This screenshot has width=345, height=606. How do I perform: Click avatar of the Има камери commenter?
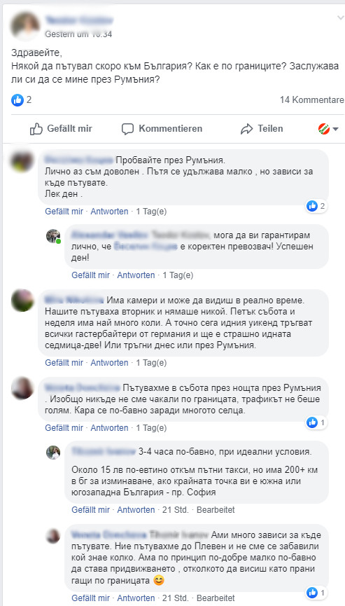tap(22, 301)
